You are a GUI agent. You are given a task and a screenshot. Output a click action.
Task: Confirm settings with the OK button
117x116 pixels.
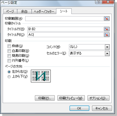coord(79,108)
